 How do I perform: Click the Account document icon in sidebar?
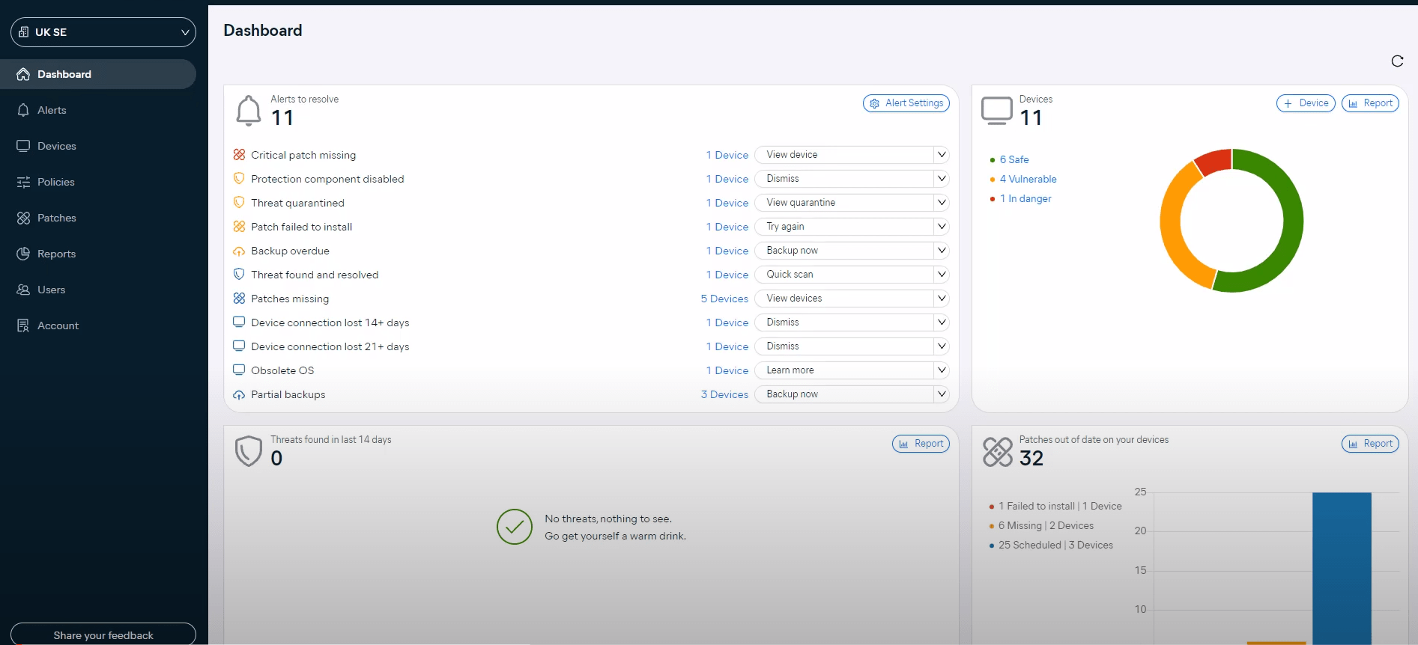click(x=23, y=325)
